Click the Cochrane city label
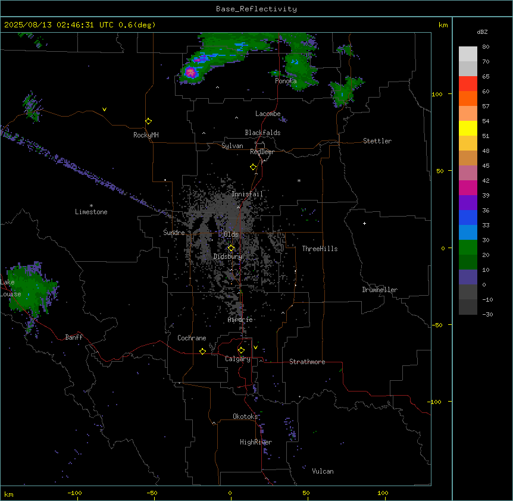 coord(192,338)
